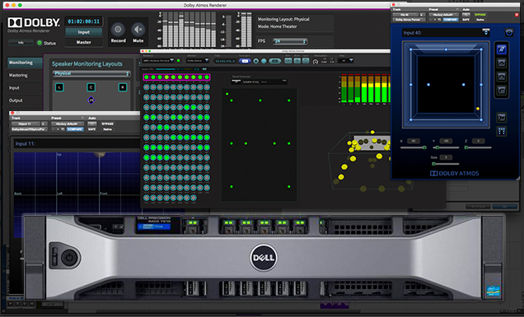524x317 pixels.
Task: Click the Dolby Atmos Panner plugin selector
Action: coord(409,20)
